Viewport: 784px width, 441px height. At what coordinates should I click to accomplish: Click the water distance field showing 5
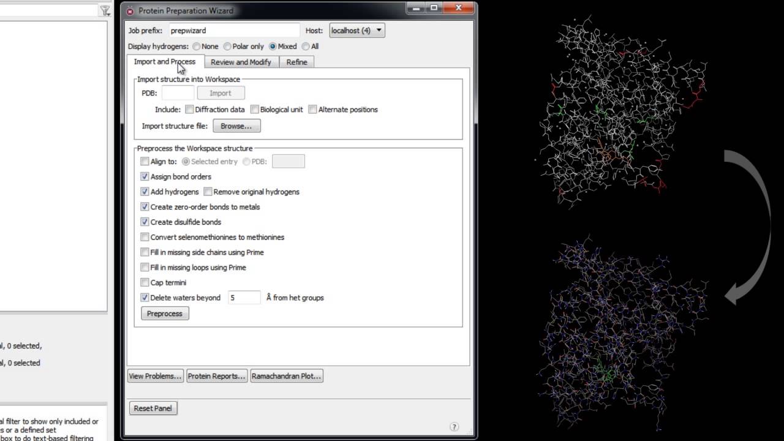(244, 298)
